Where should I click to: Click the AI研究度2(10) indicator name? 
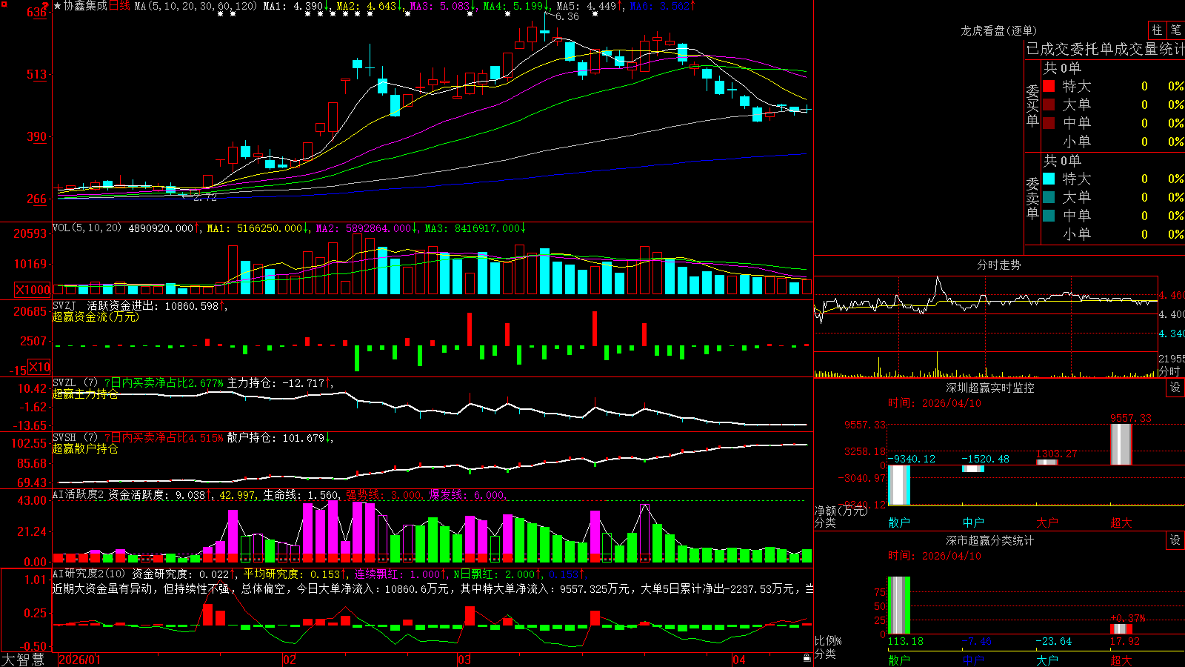click(89, 574)
